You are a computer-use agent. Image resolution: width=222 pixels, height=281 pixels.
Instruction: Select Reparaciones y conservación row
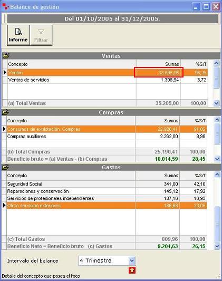tap(107, 191)
